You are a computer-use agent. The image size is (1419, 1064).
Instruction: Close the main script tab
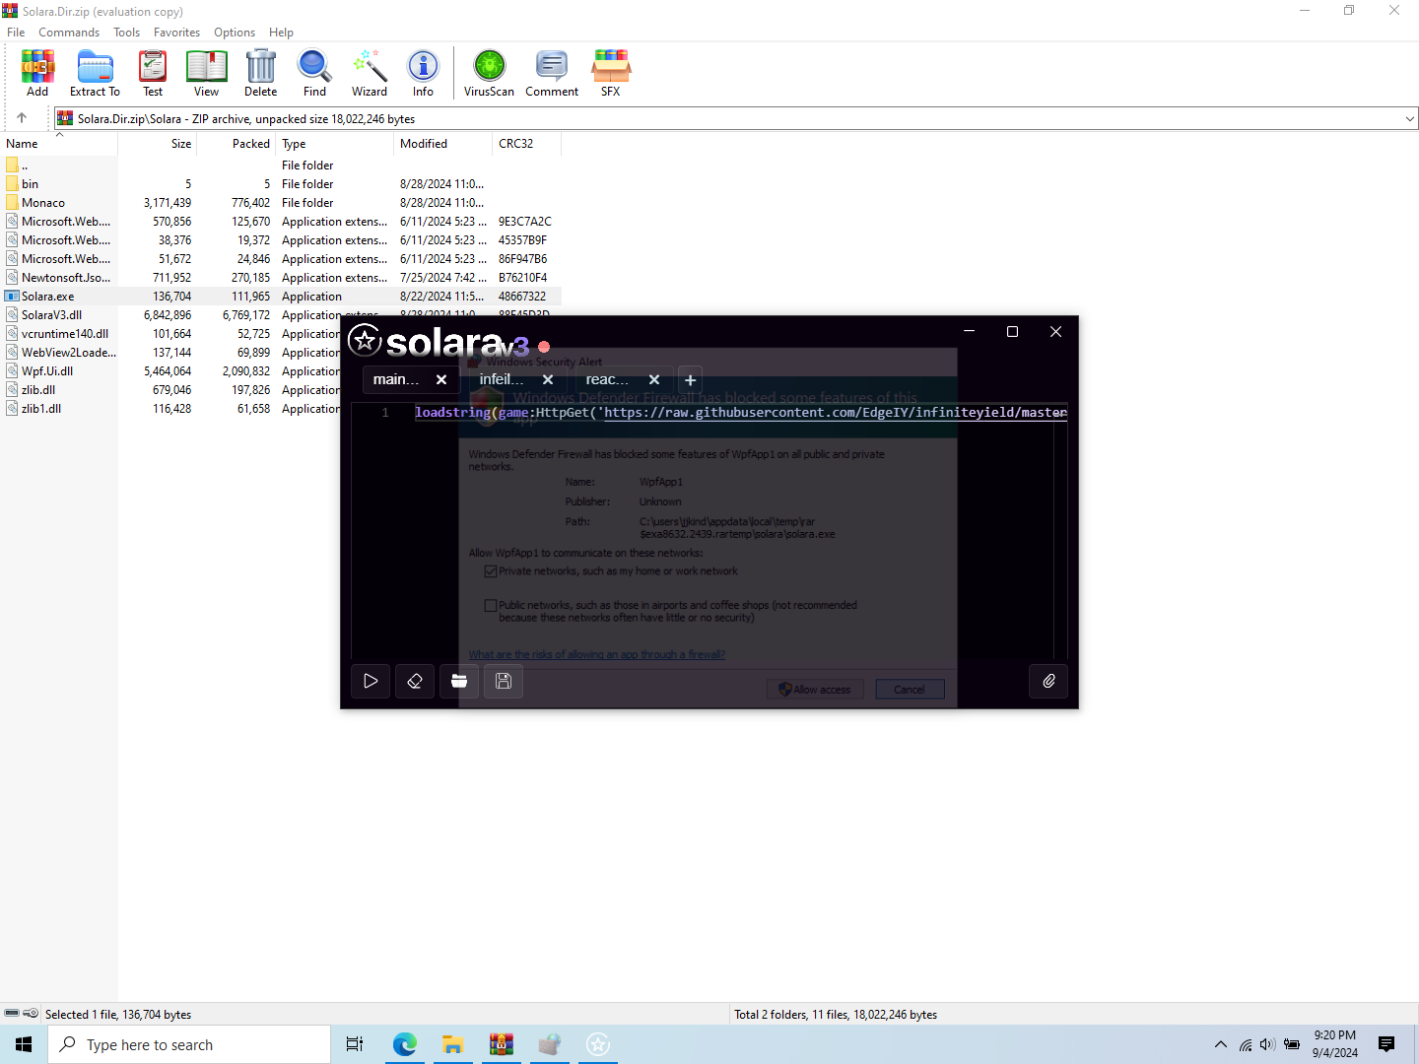click(441, 379)
